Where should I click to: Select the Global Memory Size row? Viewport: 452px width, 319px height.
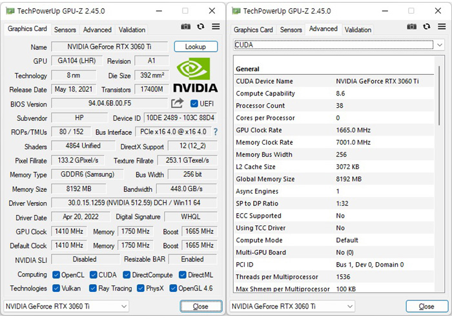(x=334, y=180)
